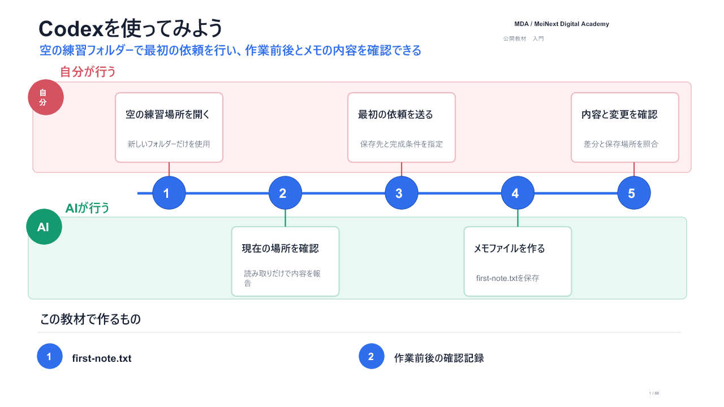
Task: Click the MDA / MeiNext Digital Academy header
Action: pyautogui.click(x=562, y=24)
